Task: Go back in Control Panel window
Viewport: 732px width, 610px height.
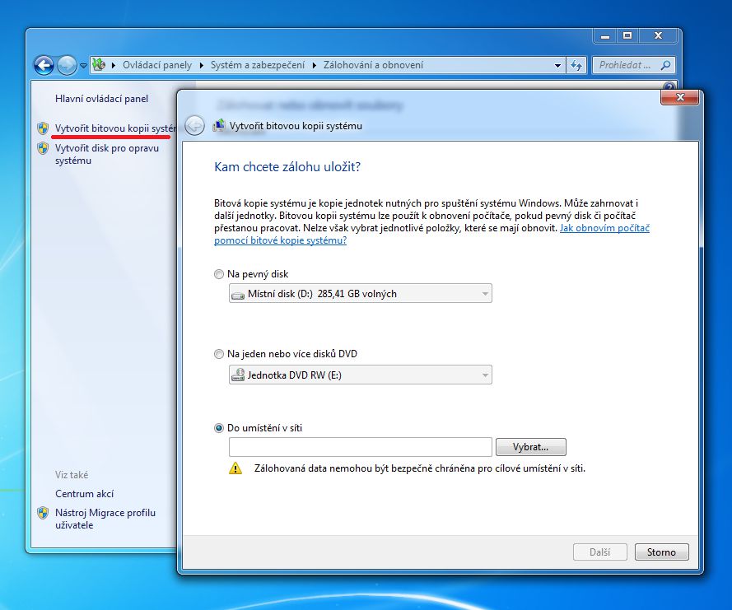Action: click(44, 65)
